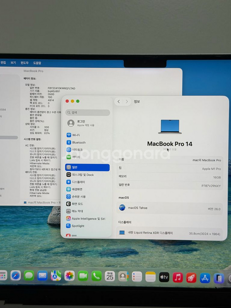Open iPhone Mirroring from the Dock
The width and height of the screenshot is (231, 308).
pyautogui.click(x=219, y=278)
